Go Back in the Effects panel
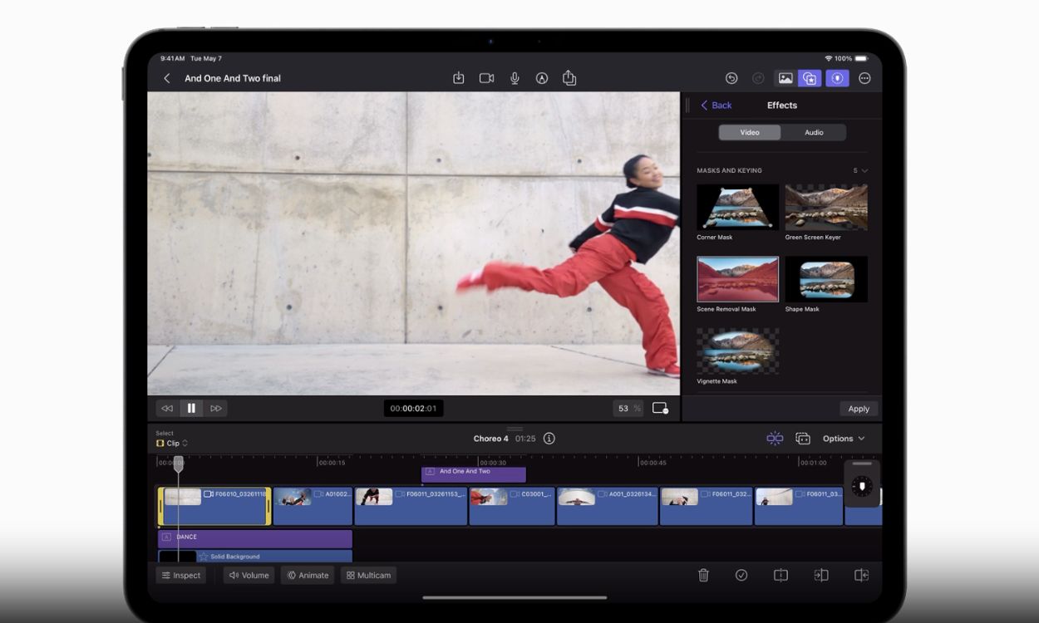This screenshot has width=1039, height=623. [716, 105]
